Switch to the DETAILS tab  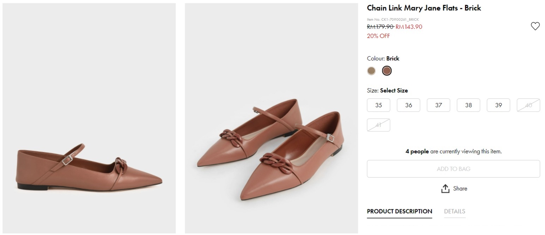pos(454,211)
